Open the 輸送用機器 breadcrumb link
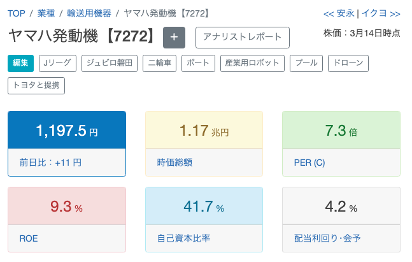 pyautogui.click(x=89, y=13)
